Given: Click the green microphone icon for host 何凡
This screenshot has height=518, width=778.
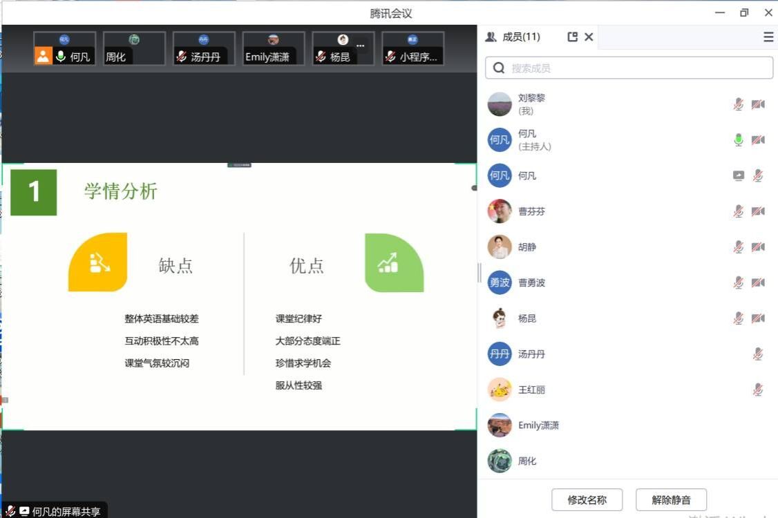Looking at the screenshot, I should point(739,140).
